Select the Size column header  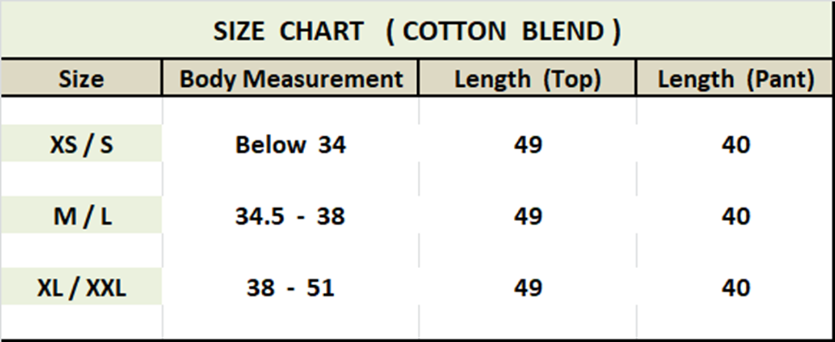point(81,79)
